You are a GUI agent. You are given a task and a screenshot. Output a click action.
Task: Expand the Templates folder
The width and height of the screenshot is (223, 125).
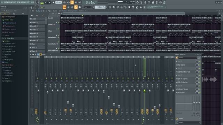(x=7, y=81)
